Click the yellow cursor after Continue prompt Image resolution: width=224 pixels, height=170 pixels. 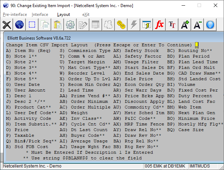click(x=196, y=45)
